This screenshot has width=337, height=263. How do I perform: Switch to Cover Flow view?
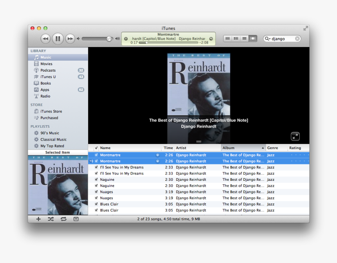click(x=253, y=39)
